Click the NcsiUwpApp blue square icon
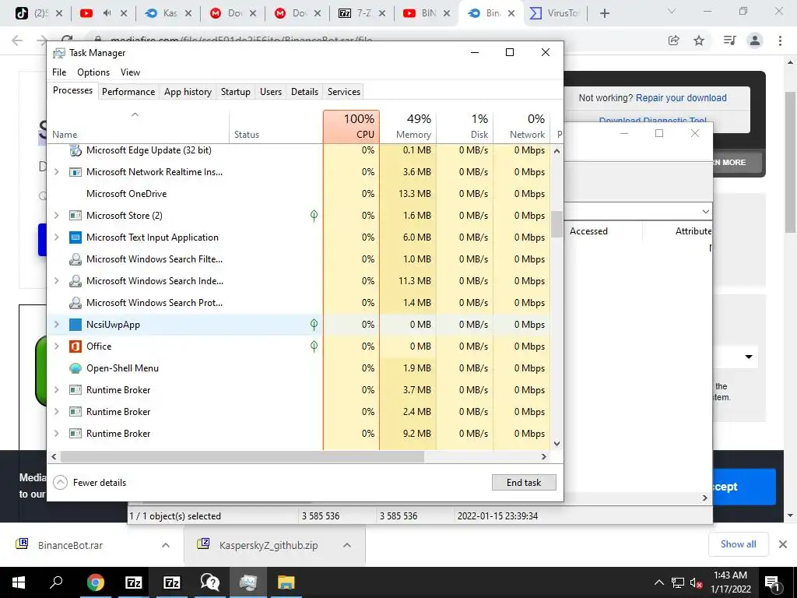The width and height of the screenshot is (797, 598). [x=75, y=325]
